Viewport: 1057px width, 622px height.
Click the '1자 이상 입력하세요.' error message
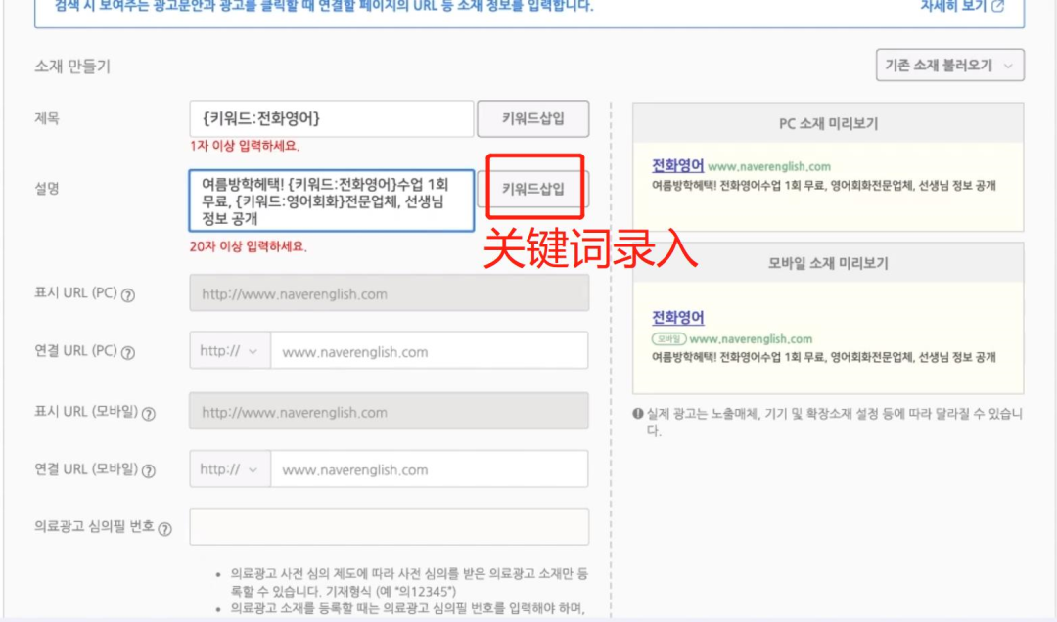244,146
